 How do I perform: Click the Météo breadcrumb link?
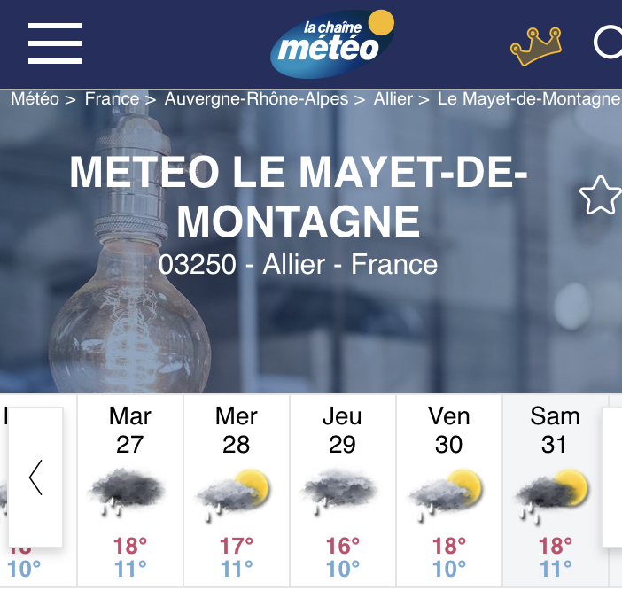(x=35, y=98)
